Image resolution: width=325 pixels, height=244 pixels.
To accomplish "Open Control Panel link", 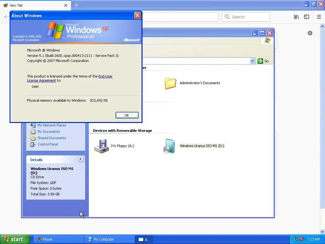I will click(x=48, y=144).
